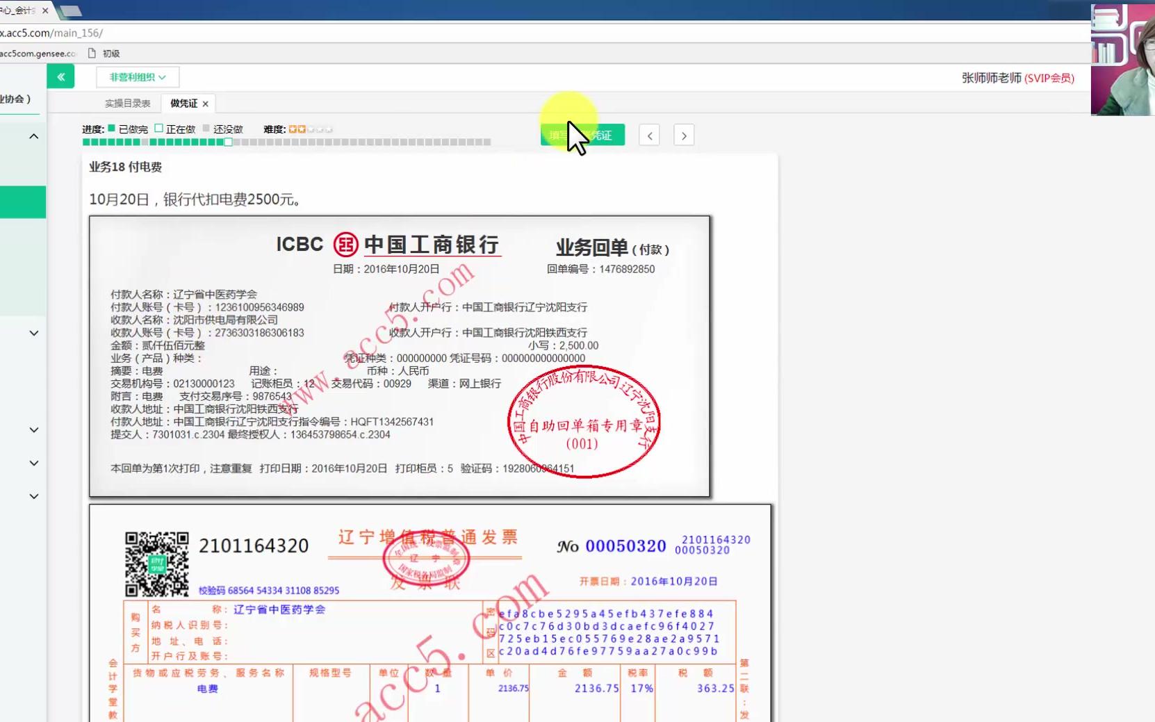The image size is (1155, 722).
Task: Close the 做凭证 tab via its X icon
Action: click(206, 103)
